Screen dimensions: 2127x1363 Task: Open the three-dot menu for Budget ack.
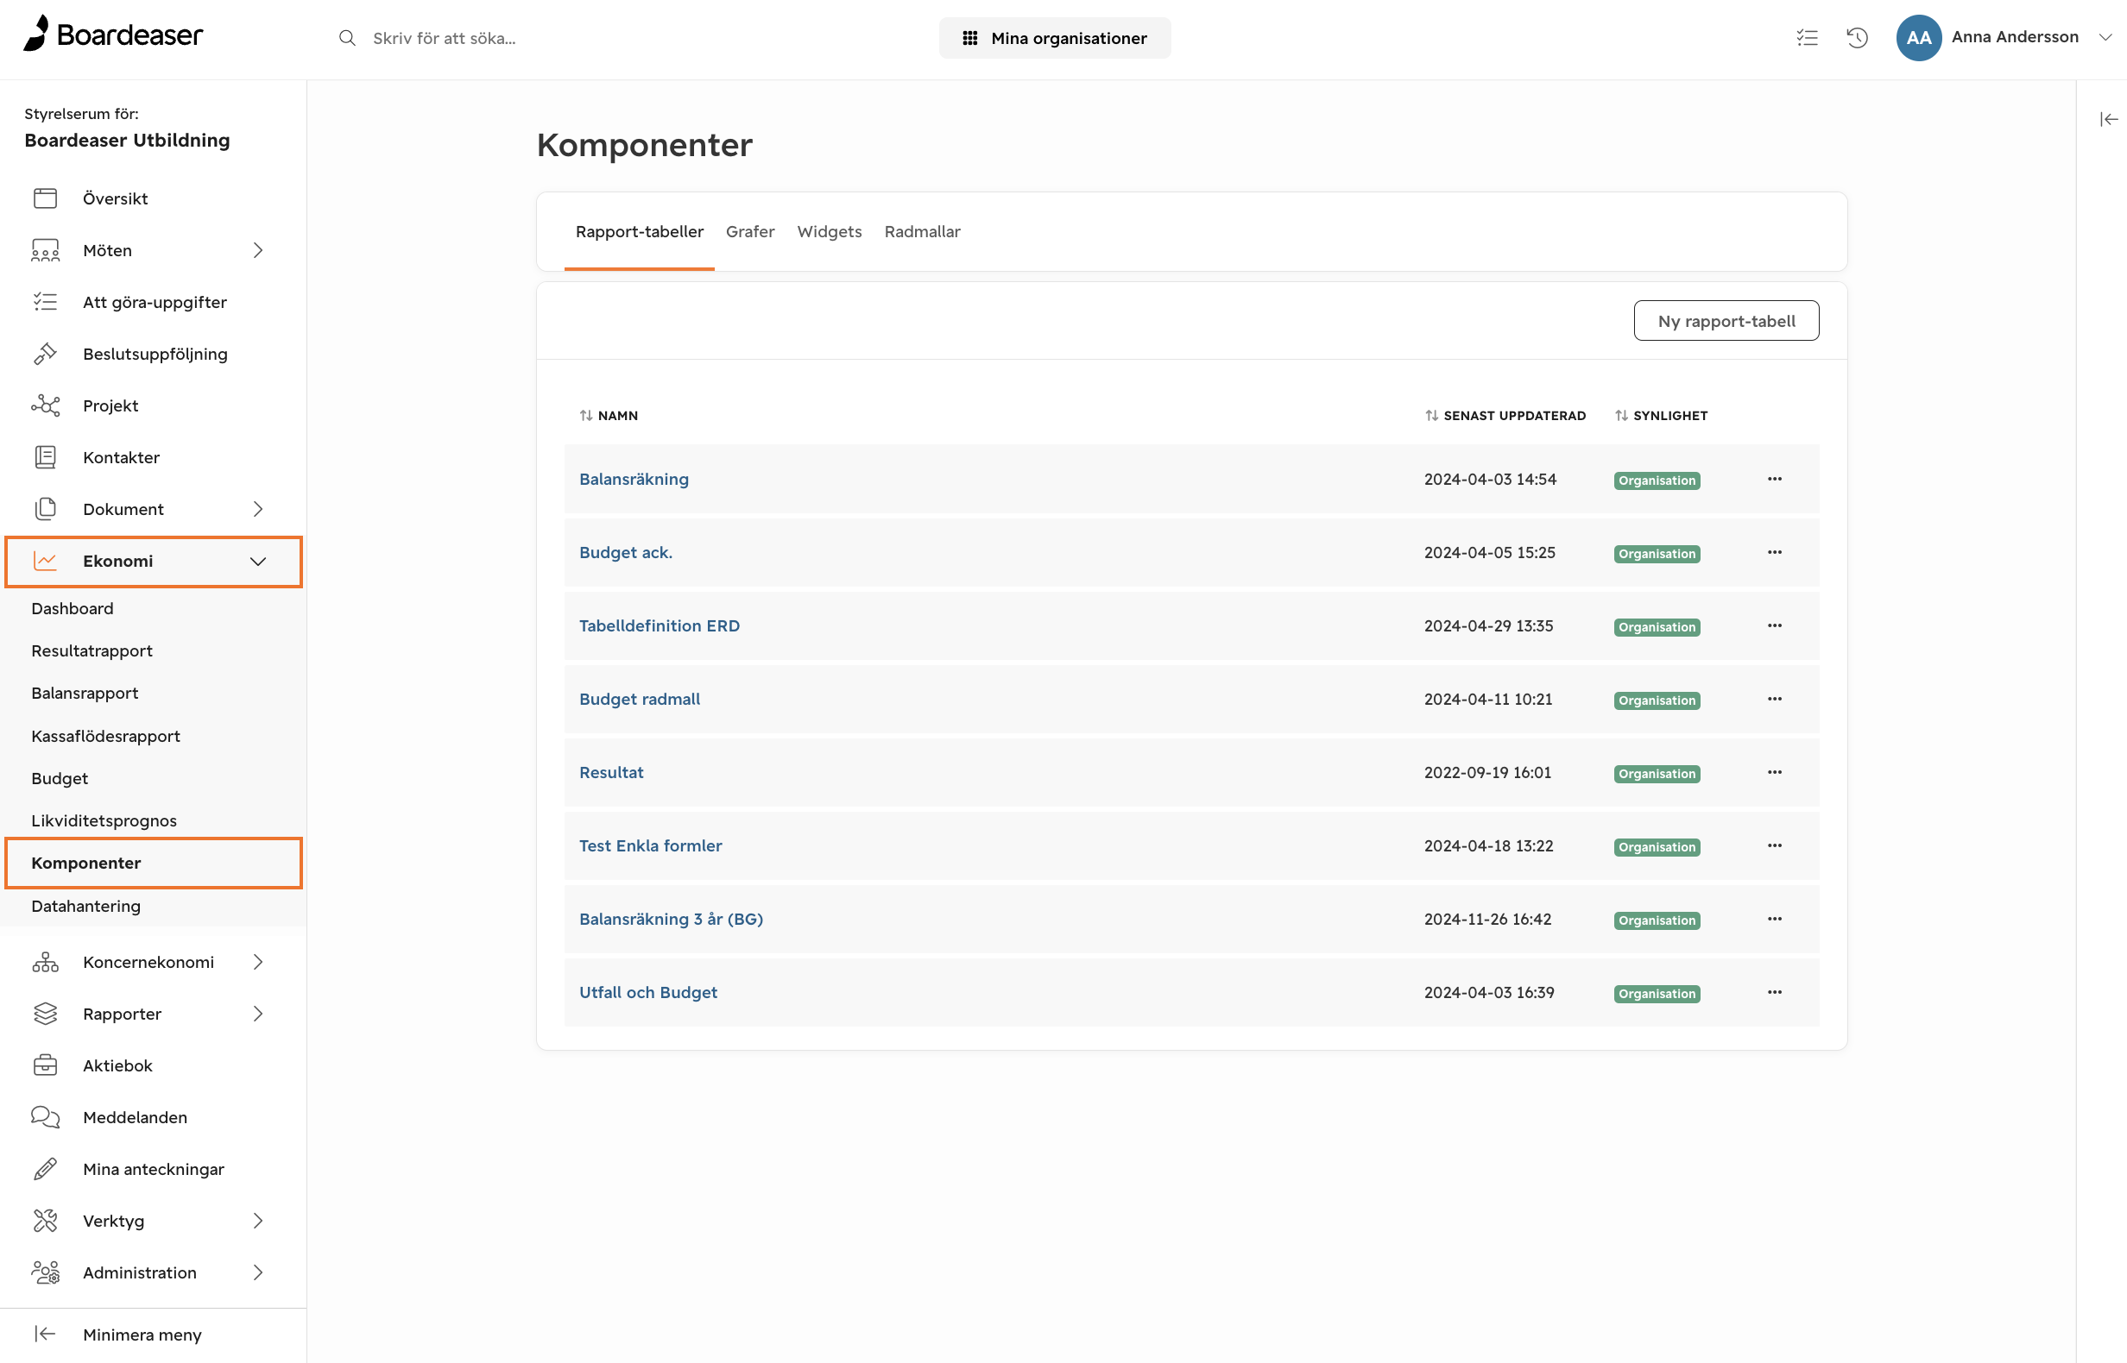click(x=1774, y=552)
